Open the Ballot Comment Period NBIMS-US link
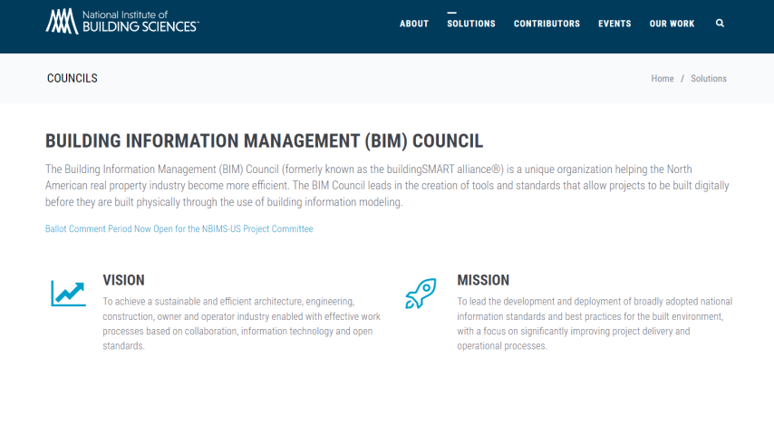Viewport: 774px width, 435px height. click(179, 229)
